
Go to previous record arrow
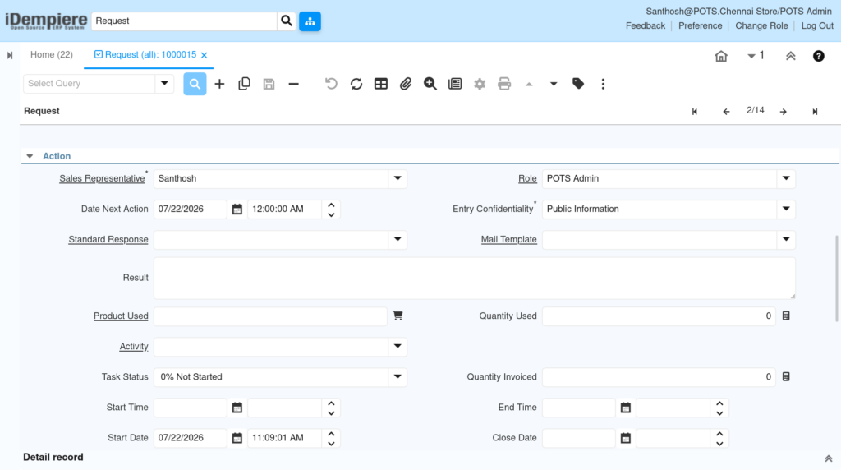[x=726, y=112]
